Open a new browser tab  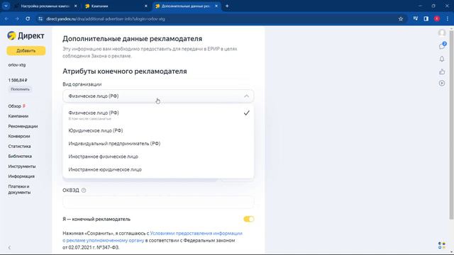tap(227, 6)
